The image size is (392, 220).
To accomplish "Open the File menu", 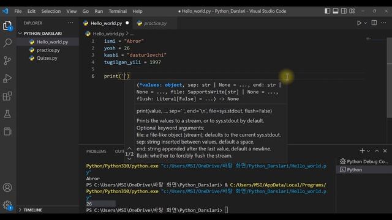I will click(x=18, y=11).
